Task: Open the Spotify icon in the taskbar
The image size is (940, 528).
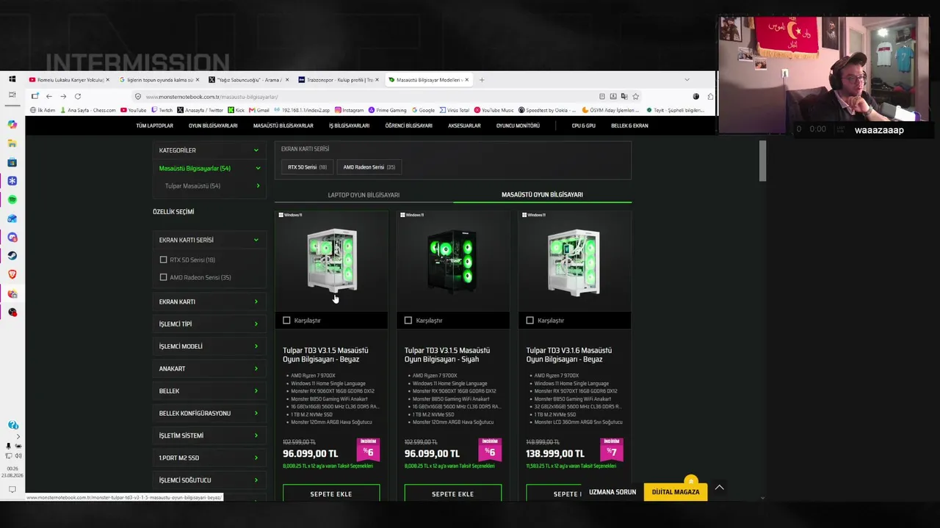Action: click(12, 199)
